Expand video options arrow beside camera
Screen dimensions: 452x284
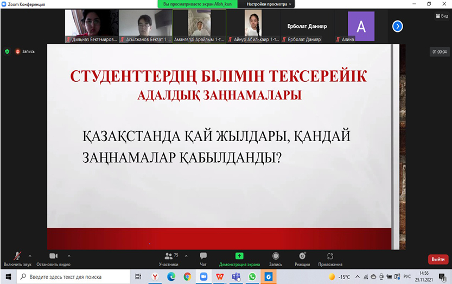(x=69, y=255)
